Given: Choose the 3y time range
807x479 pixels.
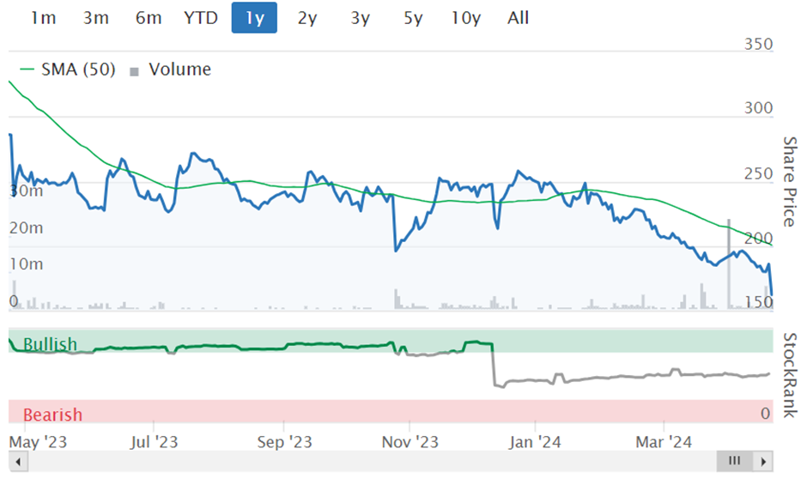Looking at the screenshot, I should click(x=361, y=18).
